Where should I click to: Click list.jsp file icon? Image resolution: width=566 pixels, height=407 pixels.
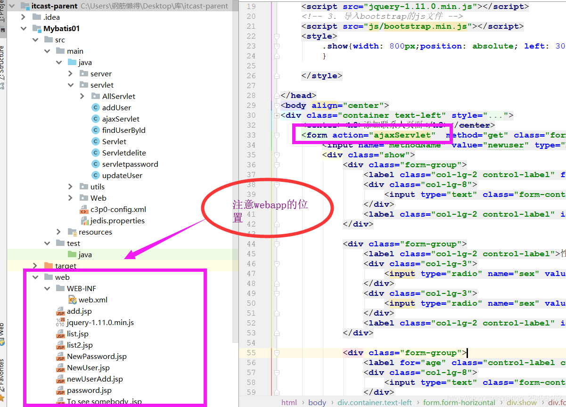point(60,334)
